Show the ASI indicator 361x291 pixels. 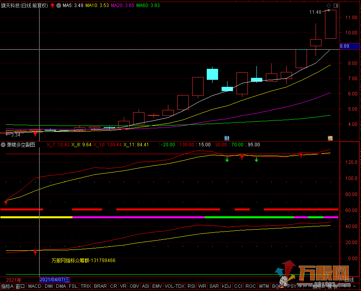(146, 286)
